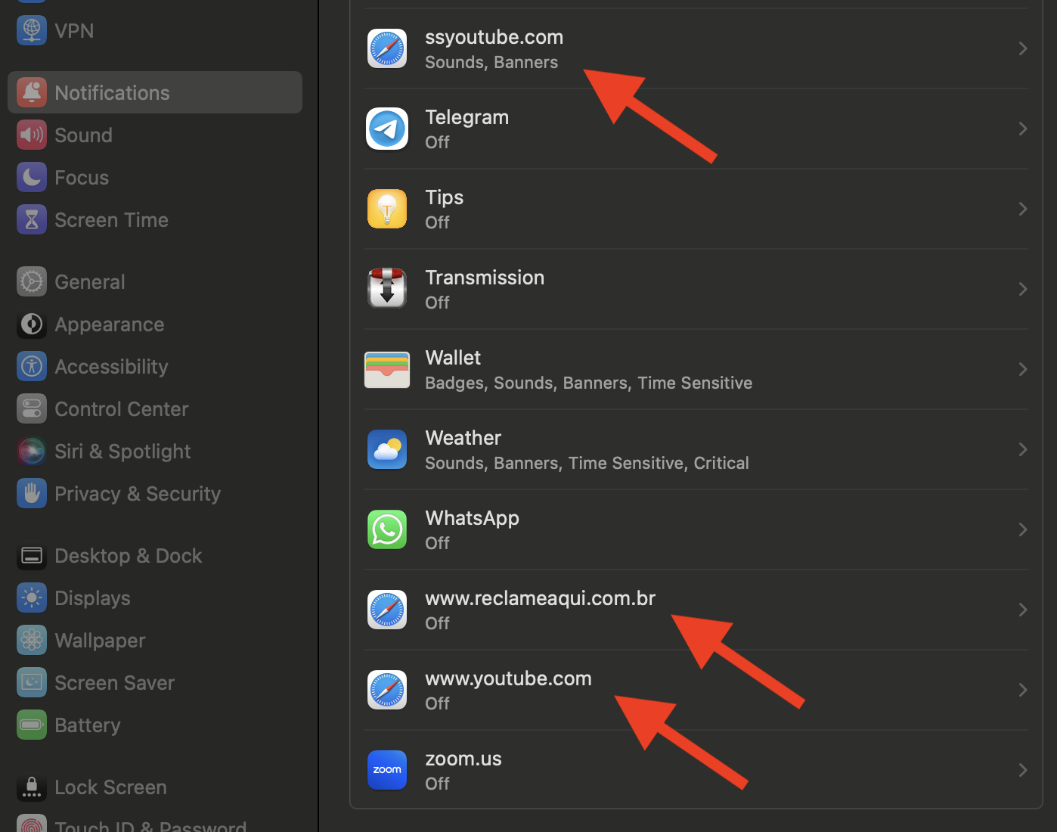
Task: Select the Notifications label in the sidebar
Action: pyautogui.click(x=113, y=92)
